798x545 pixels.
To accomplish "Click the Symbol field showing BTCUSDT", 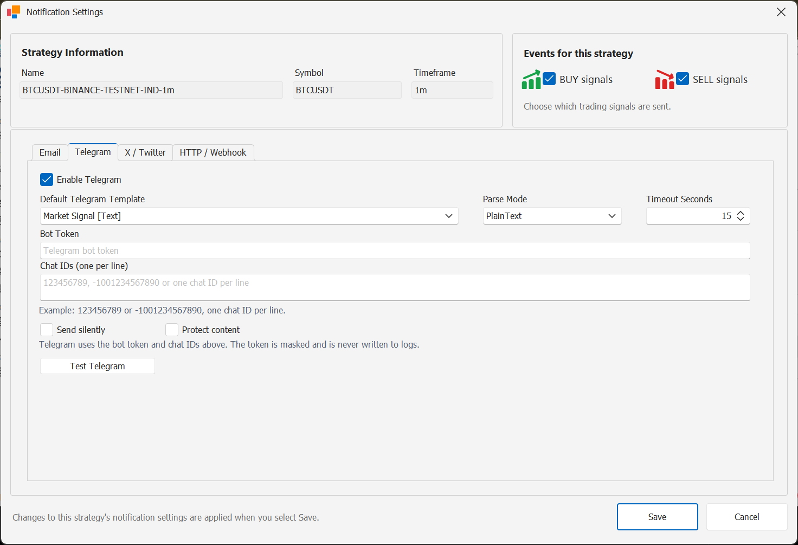I will pos(347,90).
